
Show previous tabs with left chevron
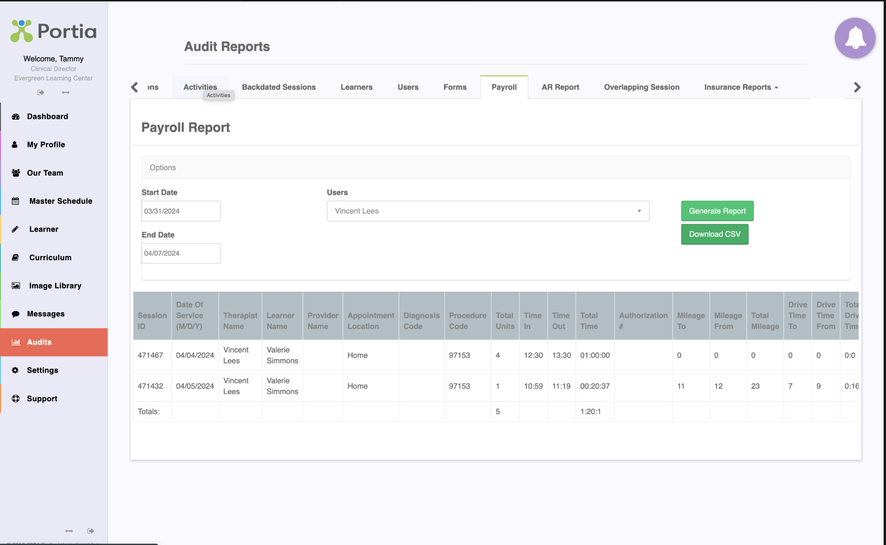pyautogui.click(x=135, y=87)
